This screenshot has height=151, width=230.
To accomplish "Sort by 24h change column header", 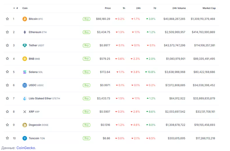I will 138,8.
